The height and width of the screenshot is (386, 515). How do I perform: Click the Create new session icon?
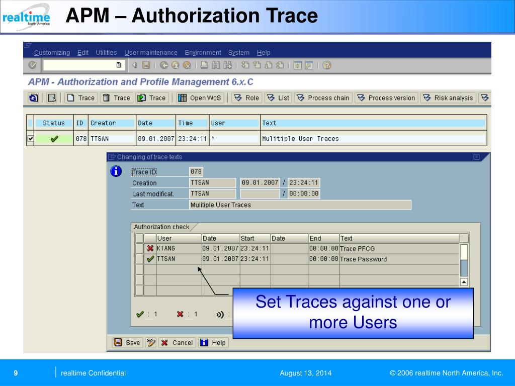tap(297, 65)
